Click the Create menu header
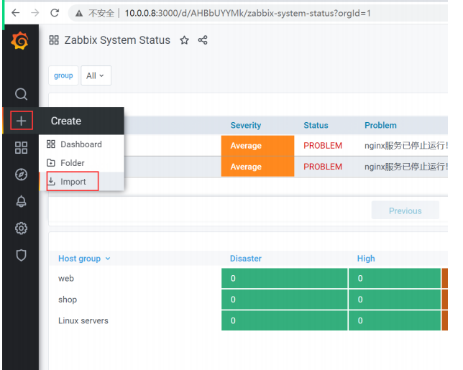The width and height of the screenshot is (463, 370). point(81,121)
